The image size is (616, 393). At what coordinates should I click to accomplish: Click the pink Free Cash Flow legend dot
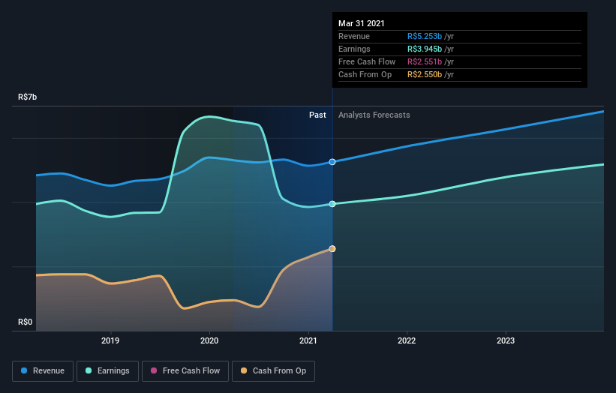[x=154, y=370]
